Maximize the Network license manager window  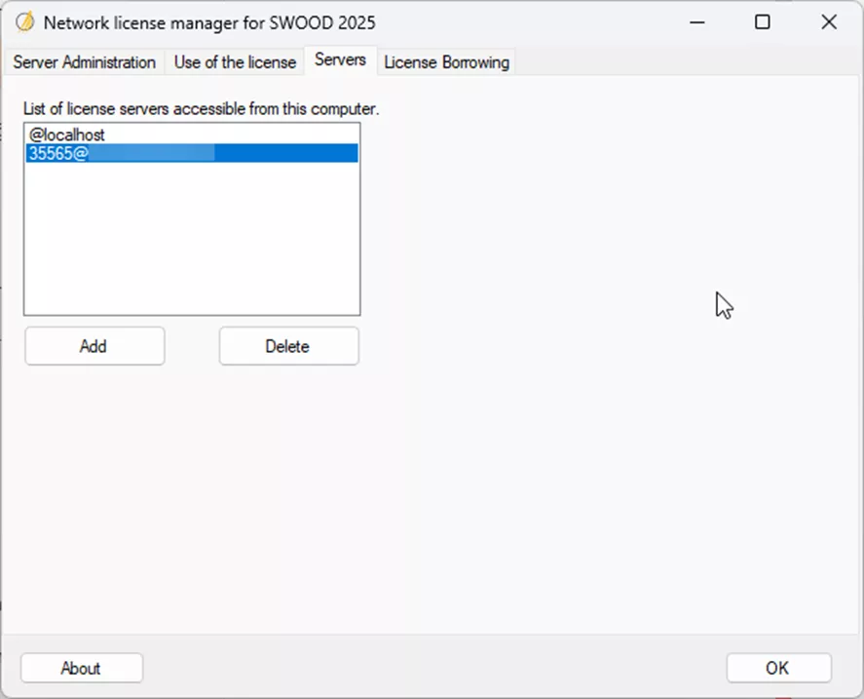(763, 21)
